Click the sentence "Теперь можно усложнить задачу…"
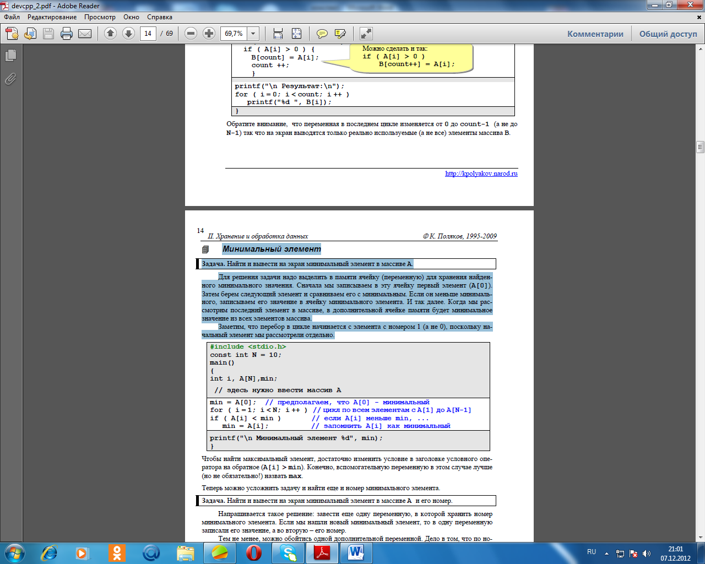The width and height of the screenshot is (705, 564). [x=321, y=488]
